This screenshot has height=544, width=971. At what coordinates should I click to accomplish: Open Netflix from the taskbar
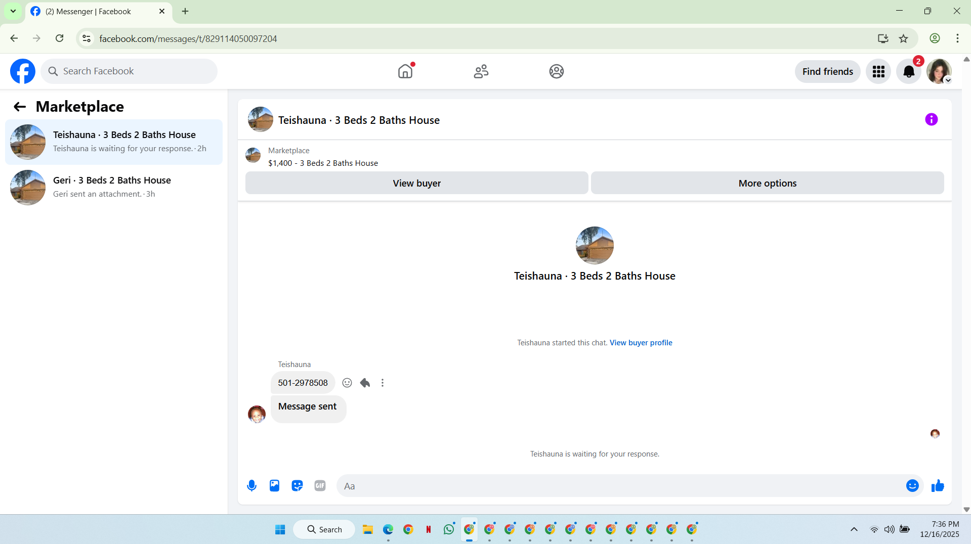click(x=429, y=529)
